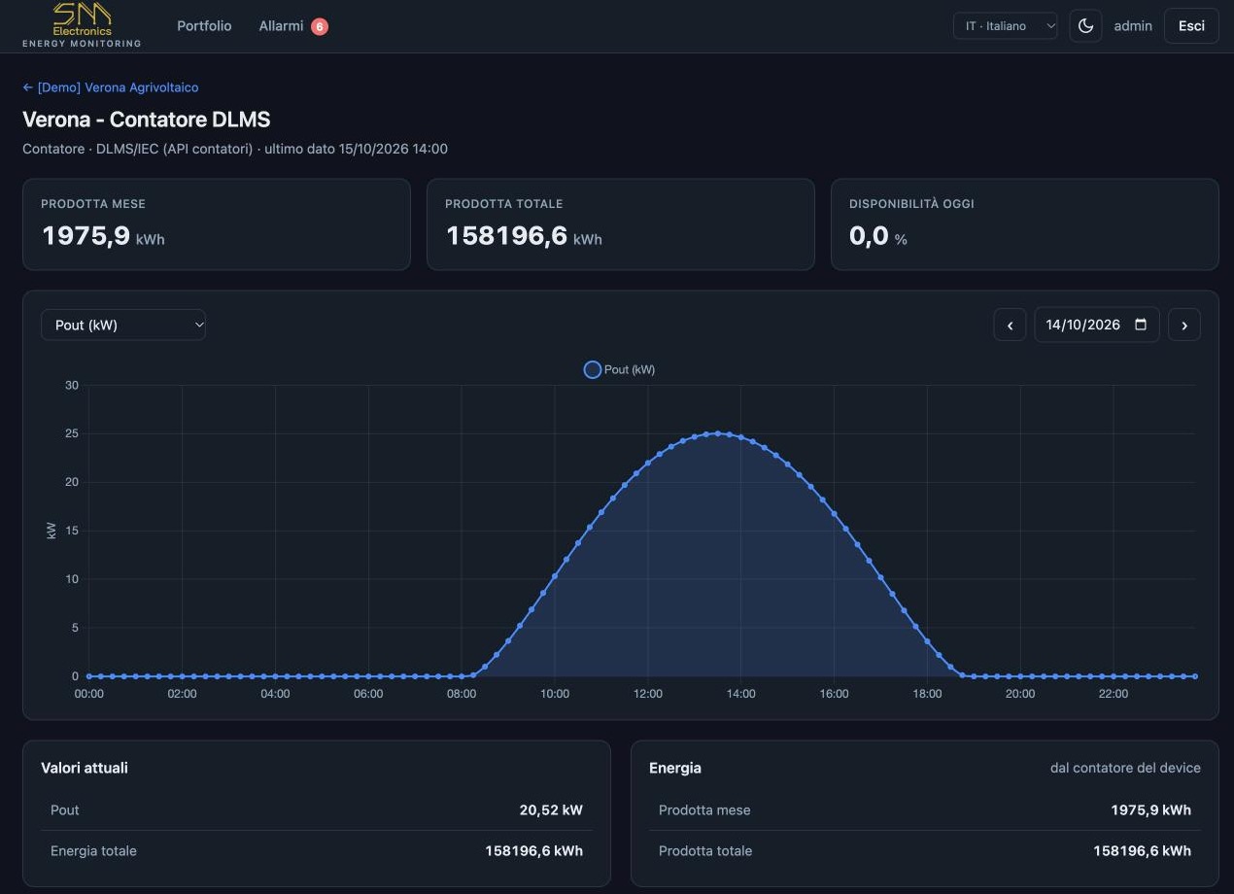
Task: Click the SM Electronics logo
Action: 82,24
